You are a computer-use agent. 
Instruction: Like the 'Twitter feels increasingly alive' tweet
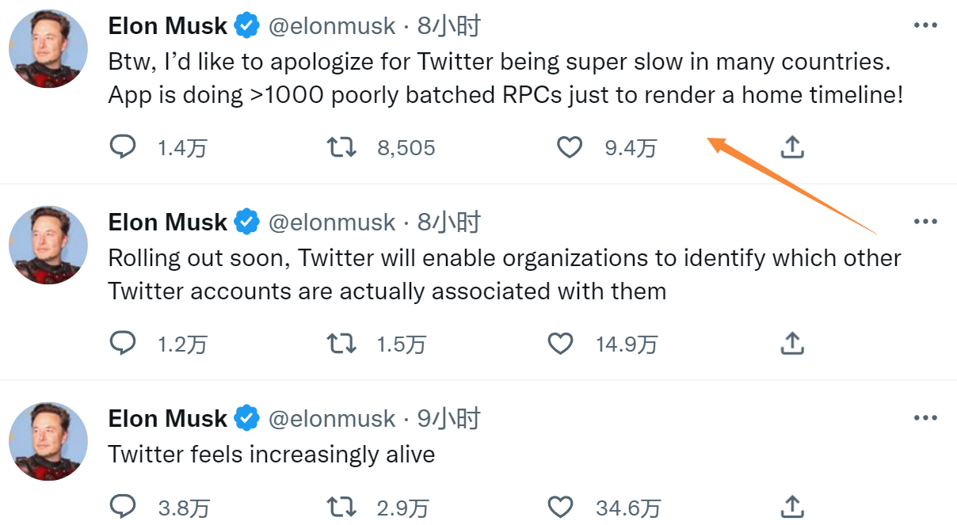coord(560,506)
